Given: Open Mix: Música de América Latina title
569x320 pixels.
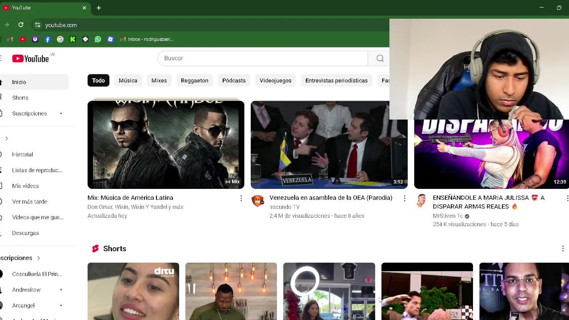Looking at the screenshot, I should point(130,198).
